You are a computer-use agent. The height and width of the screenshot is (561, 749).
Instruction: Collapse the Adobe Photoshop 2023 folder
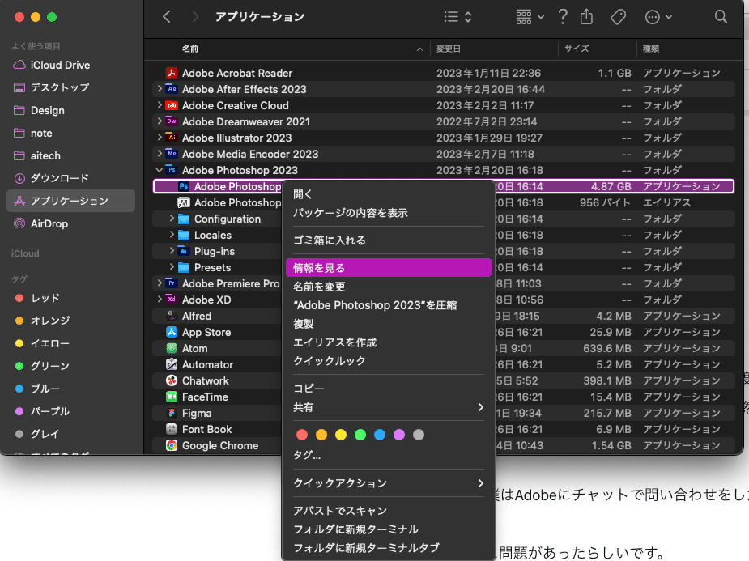click(159, 170)
